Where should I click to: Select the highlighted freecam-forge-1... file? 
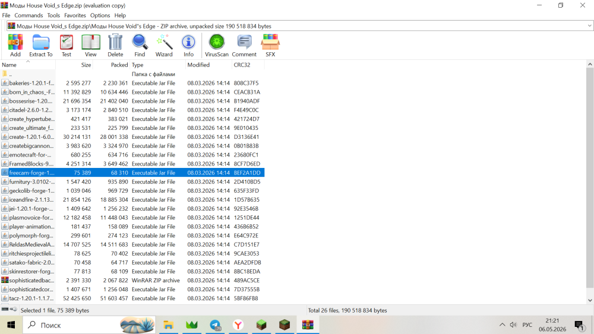pyautogui.click(x=132, y=173)
